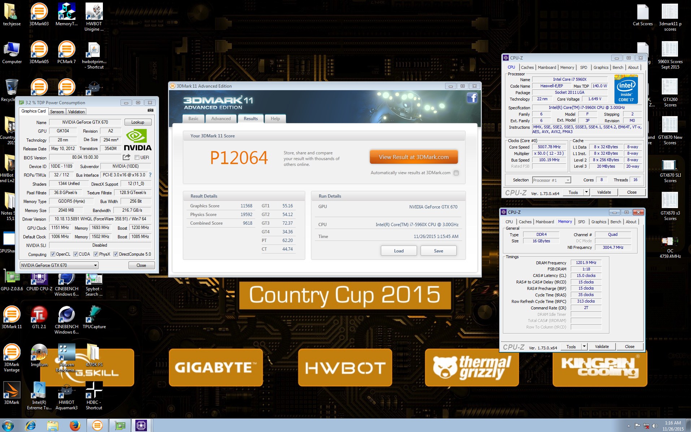Toggle the OpenCL checkbox in GPU-Z
The height and width of the screenshot is (432, 691).
[x=53, y=254]
